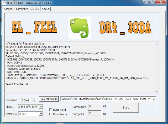This screenshot has width=168, height=124.
Task: Select the UartIsp tab
Action: [x=35, y=9]
